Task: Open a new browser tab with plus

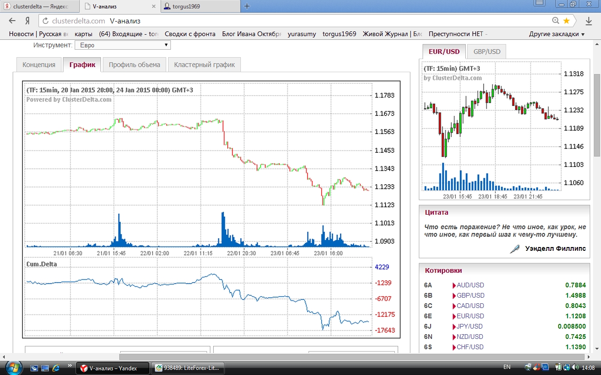Action: [x=247, y=6]
